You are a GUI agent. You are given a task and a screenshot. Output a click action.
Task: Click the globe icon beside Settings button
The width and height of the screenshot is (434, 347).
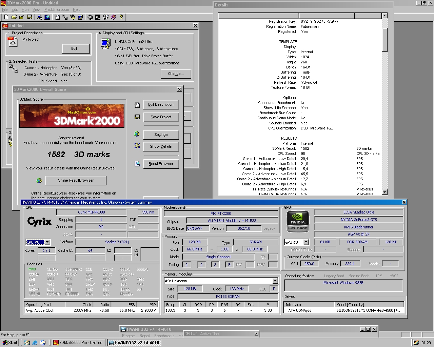pyautogui.click(x=137, y=134)
